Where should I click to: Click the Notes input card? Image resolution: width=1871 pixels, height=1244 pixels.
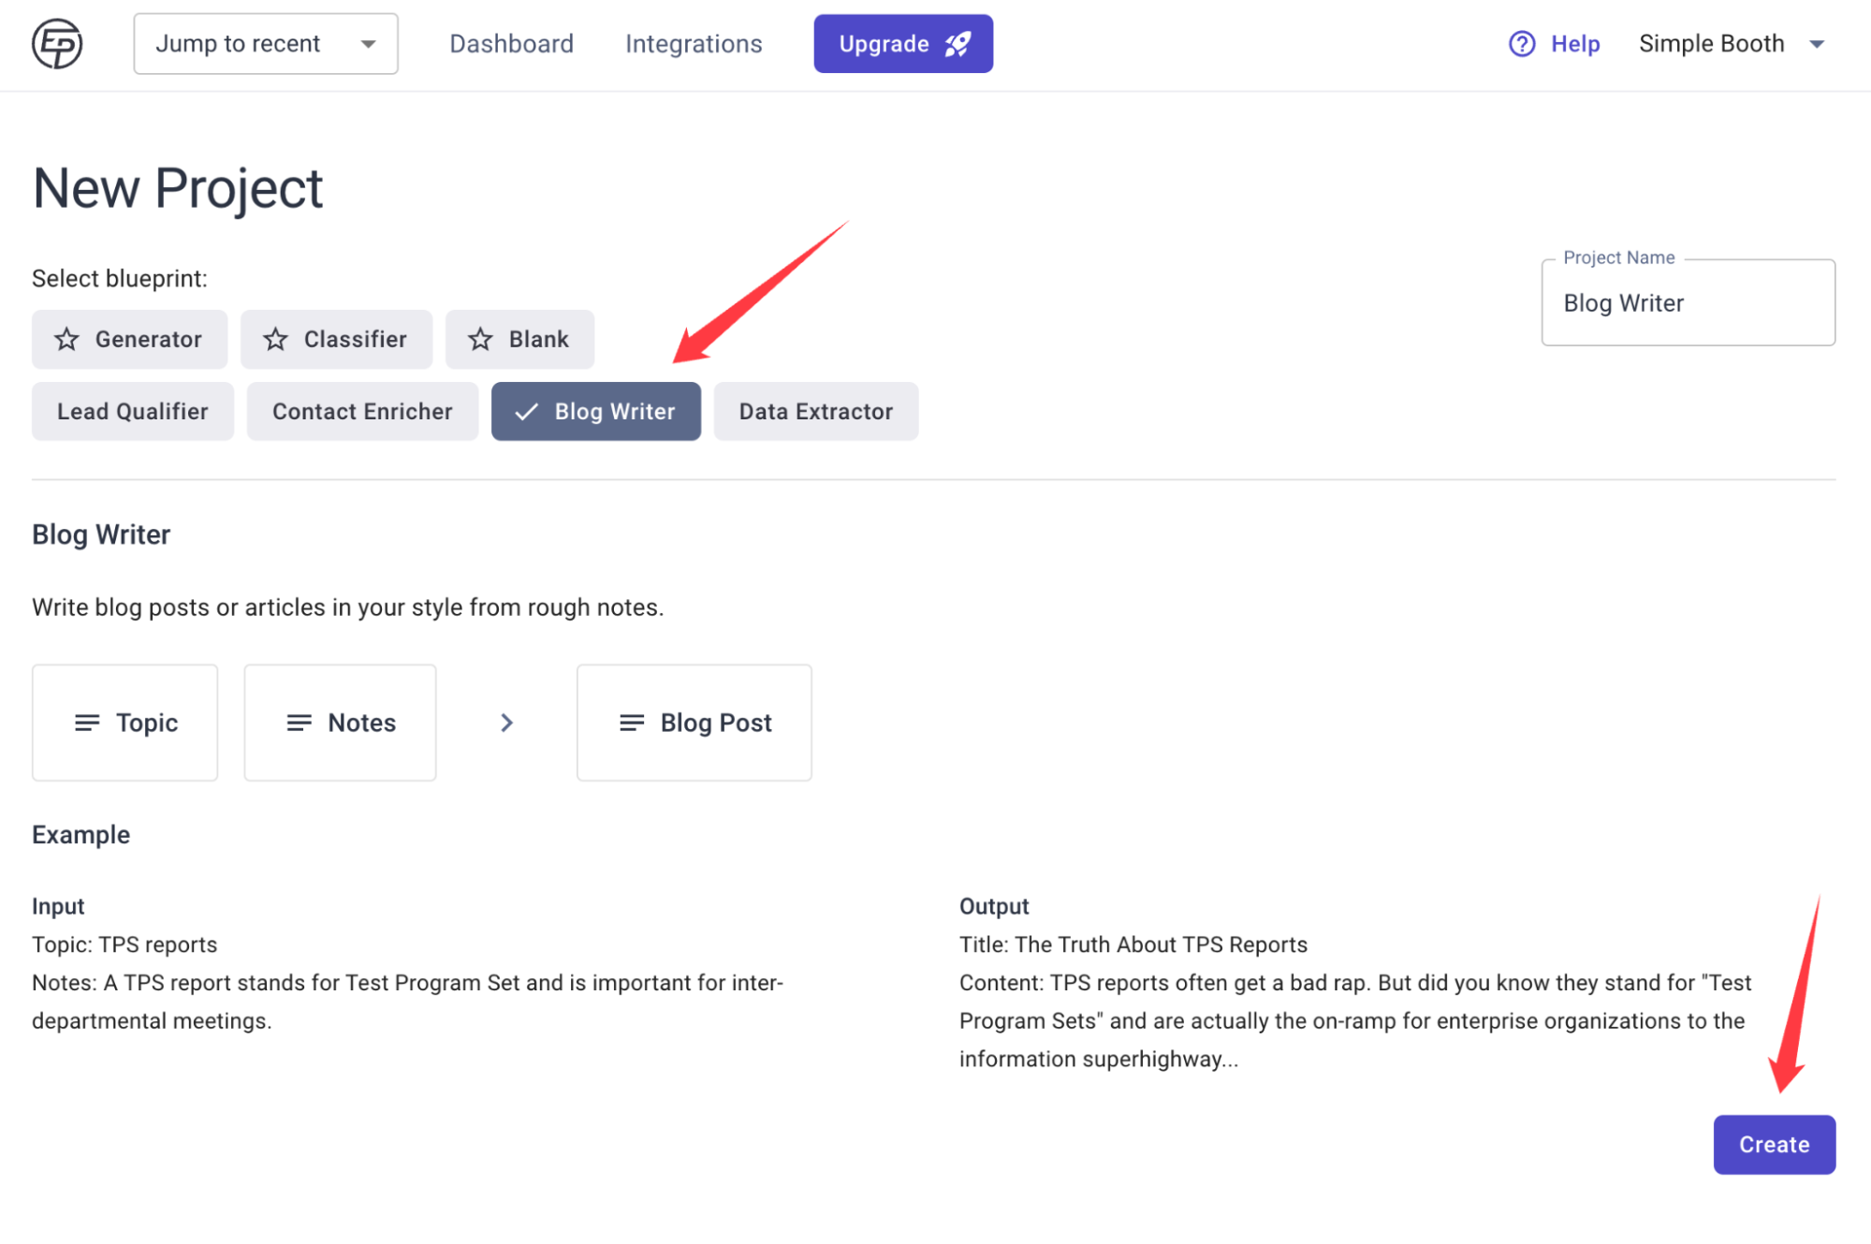(x=340, y=723)
